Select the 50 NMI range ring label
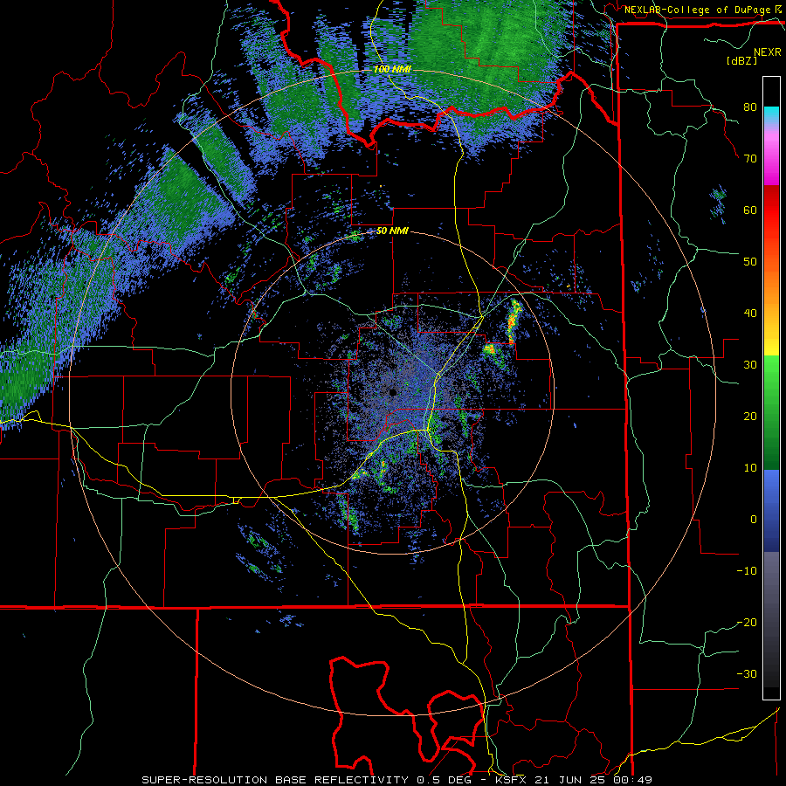 pos(392,231)
